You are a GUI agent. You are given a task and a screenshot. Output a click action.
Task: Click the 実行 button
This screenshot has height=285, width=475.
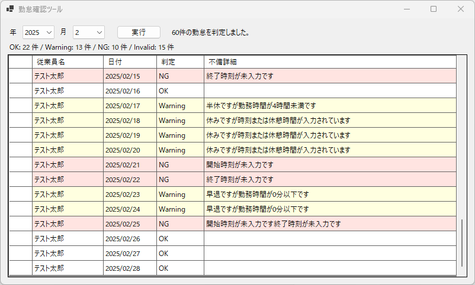pos(139,33)
